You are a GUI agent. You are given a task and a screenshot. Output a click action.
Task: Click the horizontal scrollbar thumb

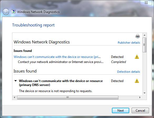click(x=68, y=97)
